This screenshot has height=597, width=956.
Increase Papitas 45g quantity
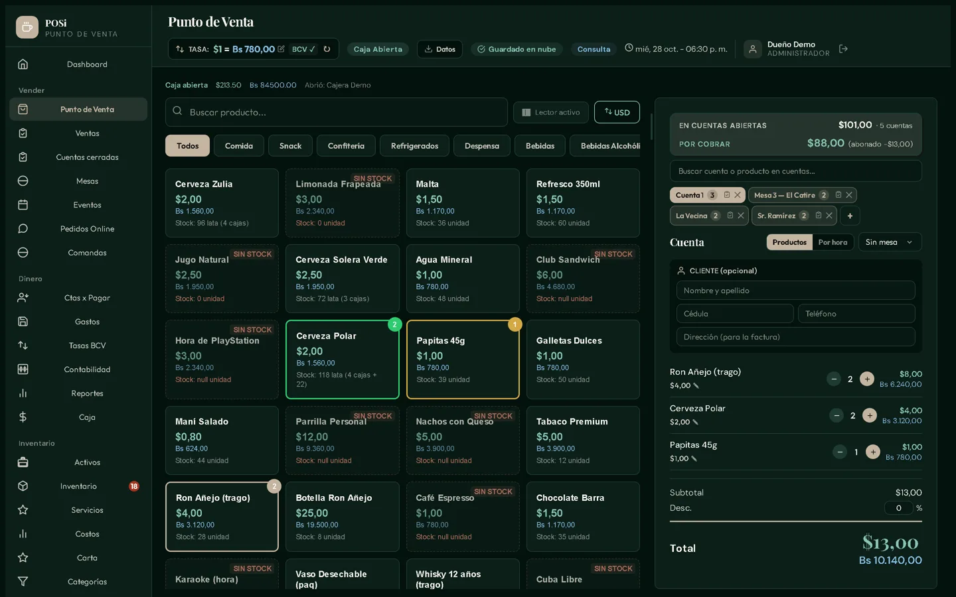coord(873,452)
